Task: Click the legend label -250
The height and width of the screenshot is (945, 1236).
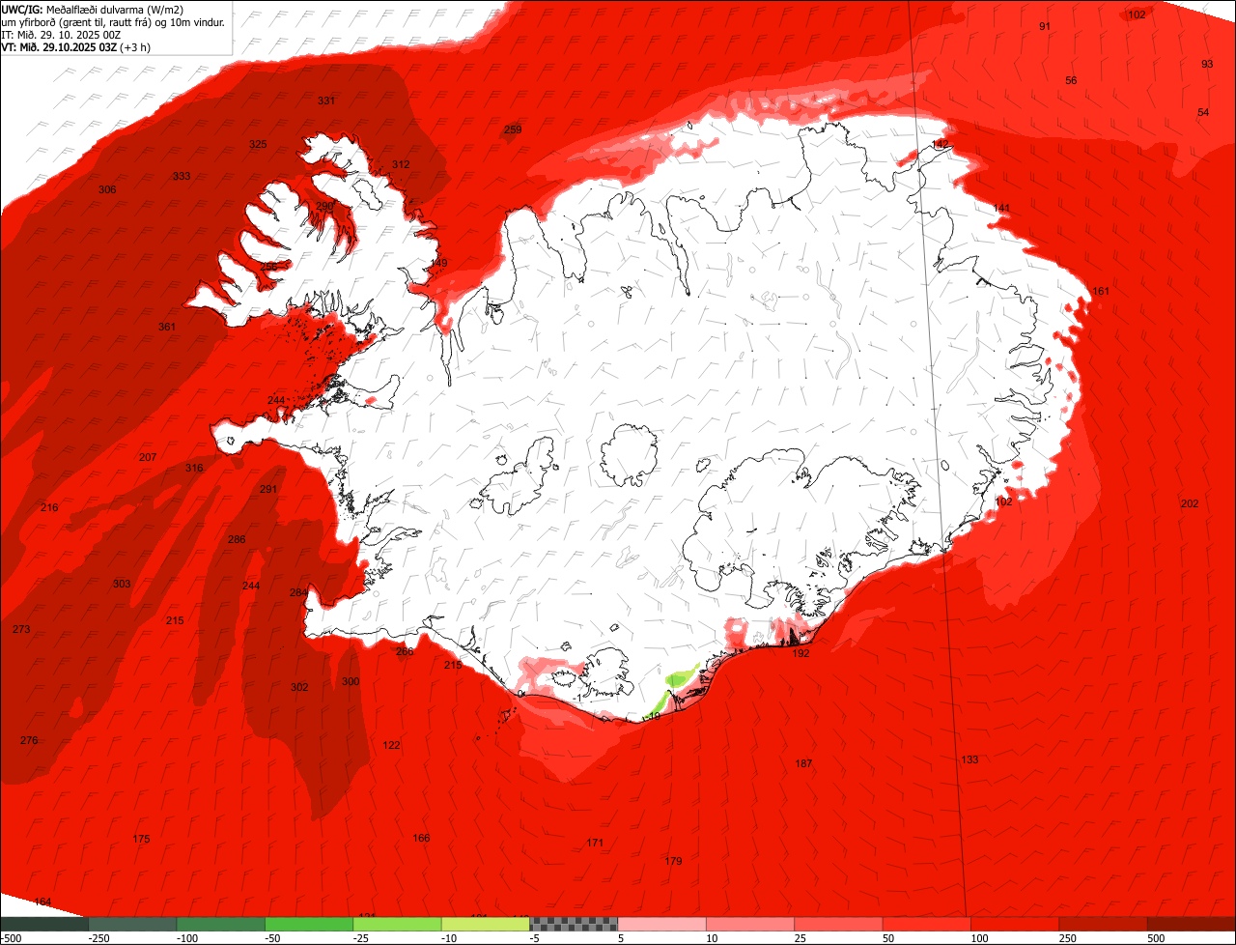Action: [98, 939]
